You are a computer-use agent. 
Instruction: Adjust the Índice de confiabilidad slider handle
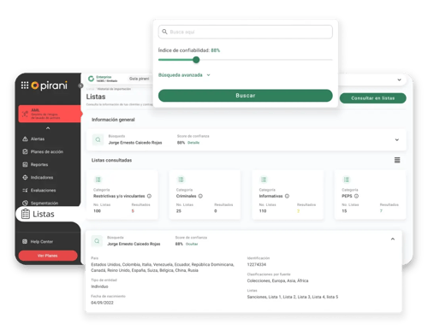coord(196,60)
